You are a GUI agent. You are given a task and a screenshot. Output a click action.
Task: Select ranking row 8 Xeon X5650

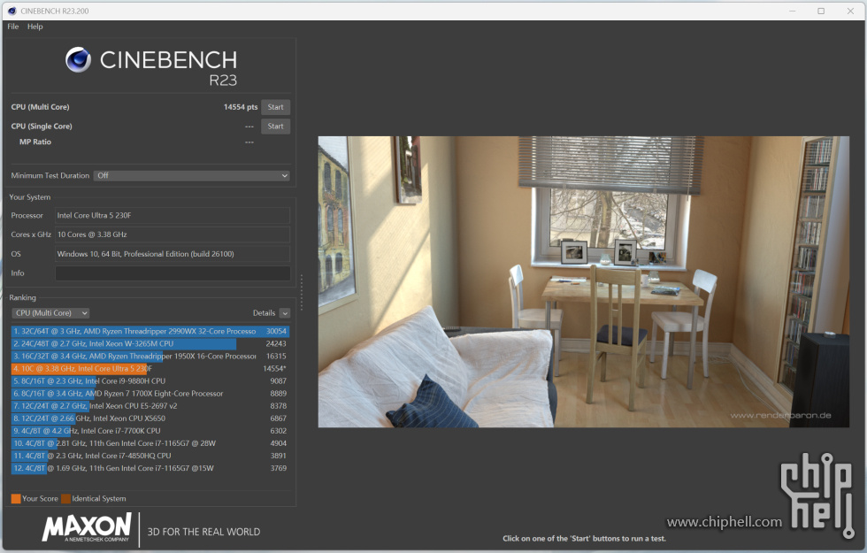click(150, 418)
